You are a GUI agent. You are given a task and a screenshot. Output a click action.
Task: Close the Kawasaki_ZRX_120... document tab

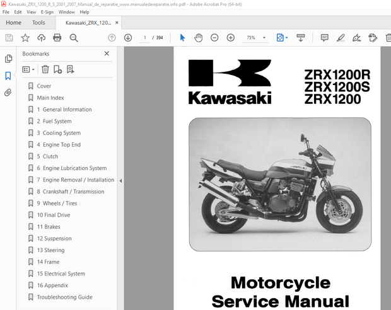coord(117,23)
